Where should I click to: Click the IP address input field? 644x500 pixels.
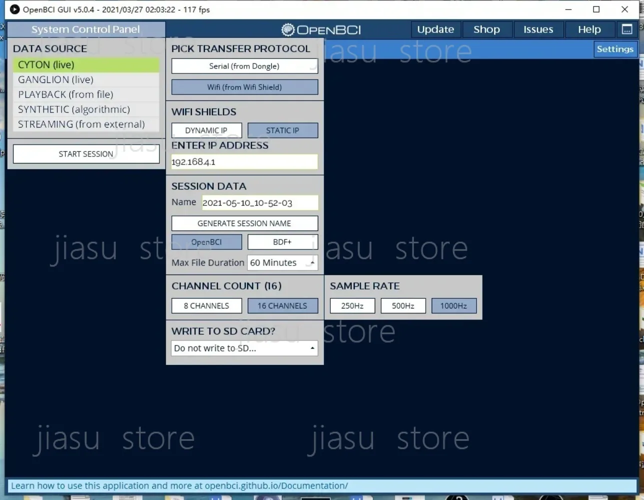tap(245, 161)
